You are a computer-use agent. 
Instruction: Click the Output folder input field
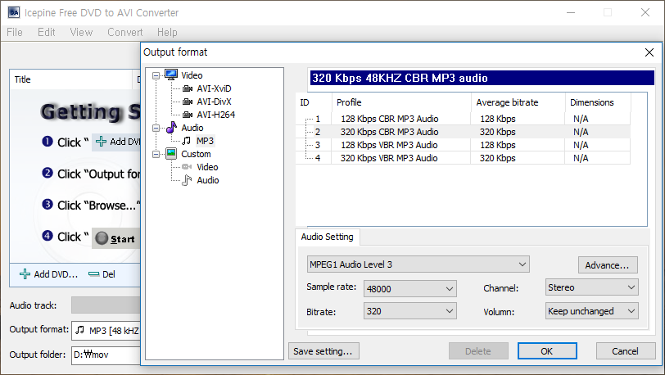tap(106, 355)
